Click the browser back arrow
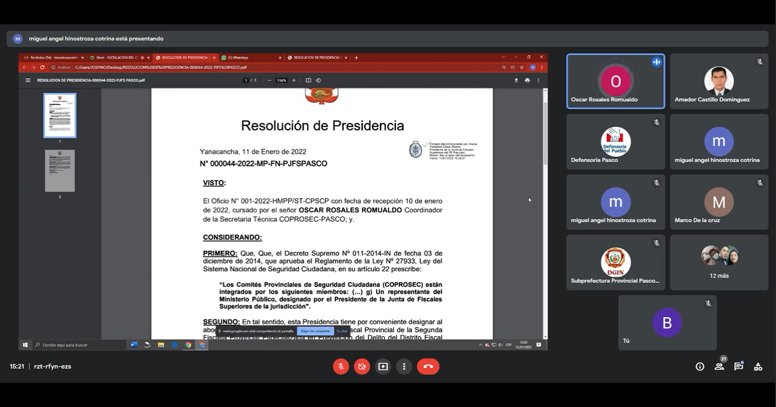Image resolution: width=776 pixels, height=407 pixels. coord(24,68)
